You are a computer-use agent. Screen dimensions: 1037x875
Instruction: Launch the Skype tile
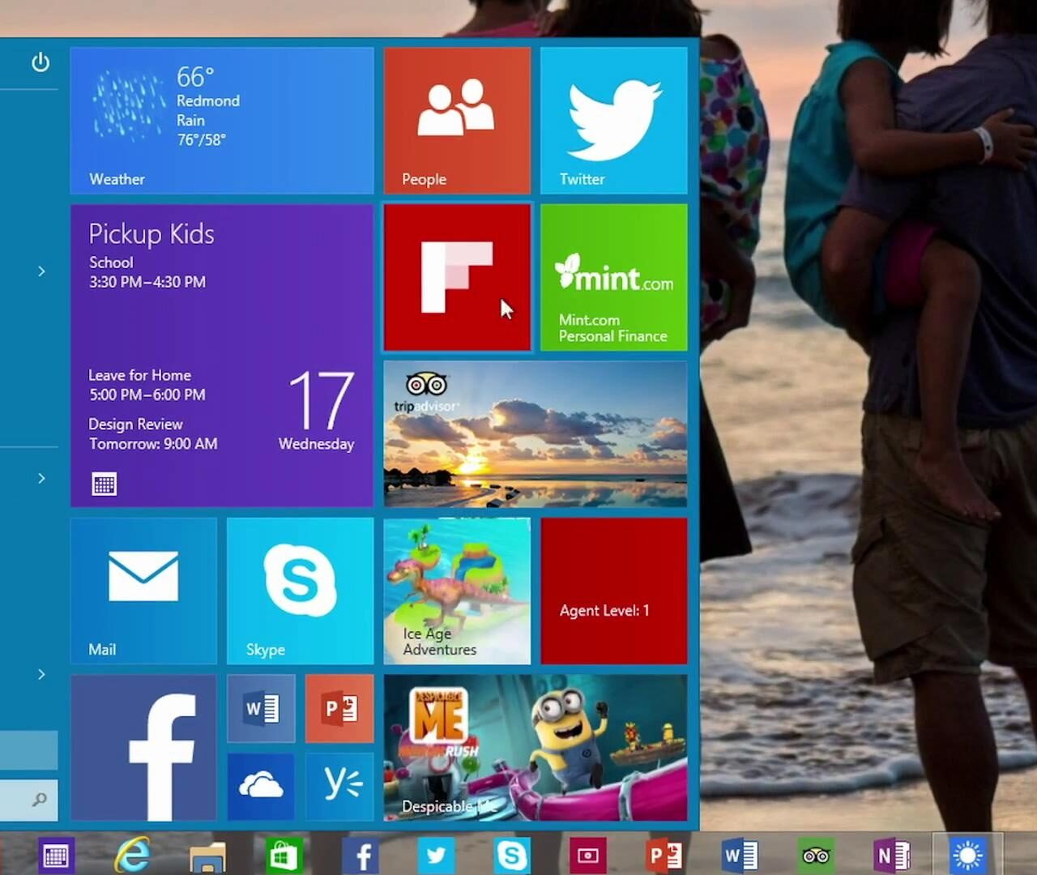click(x=301, y=591)
